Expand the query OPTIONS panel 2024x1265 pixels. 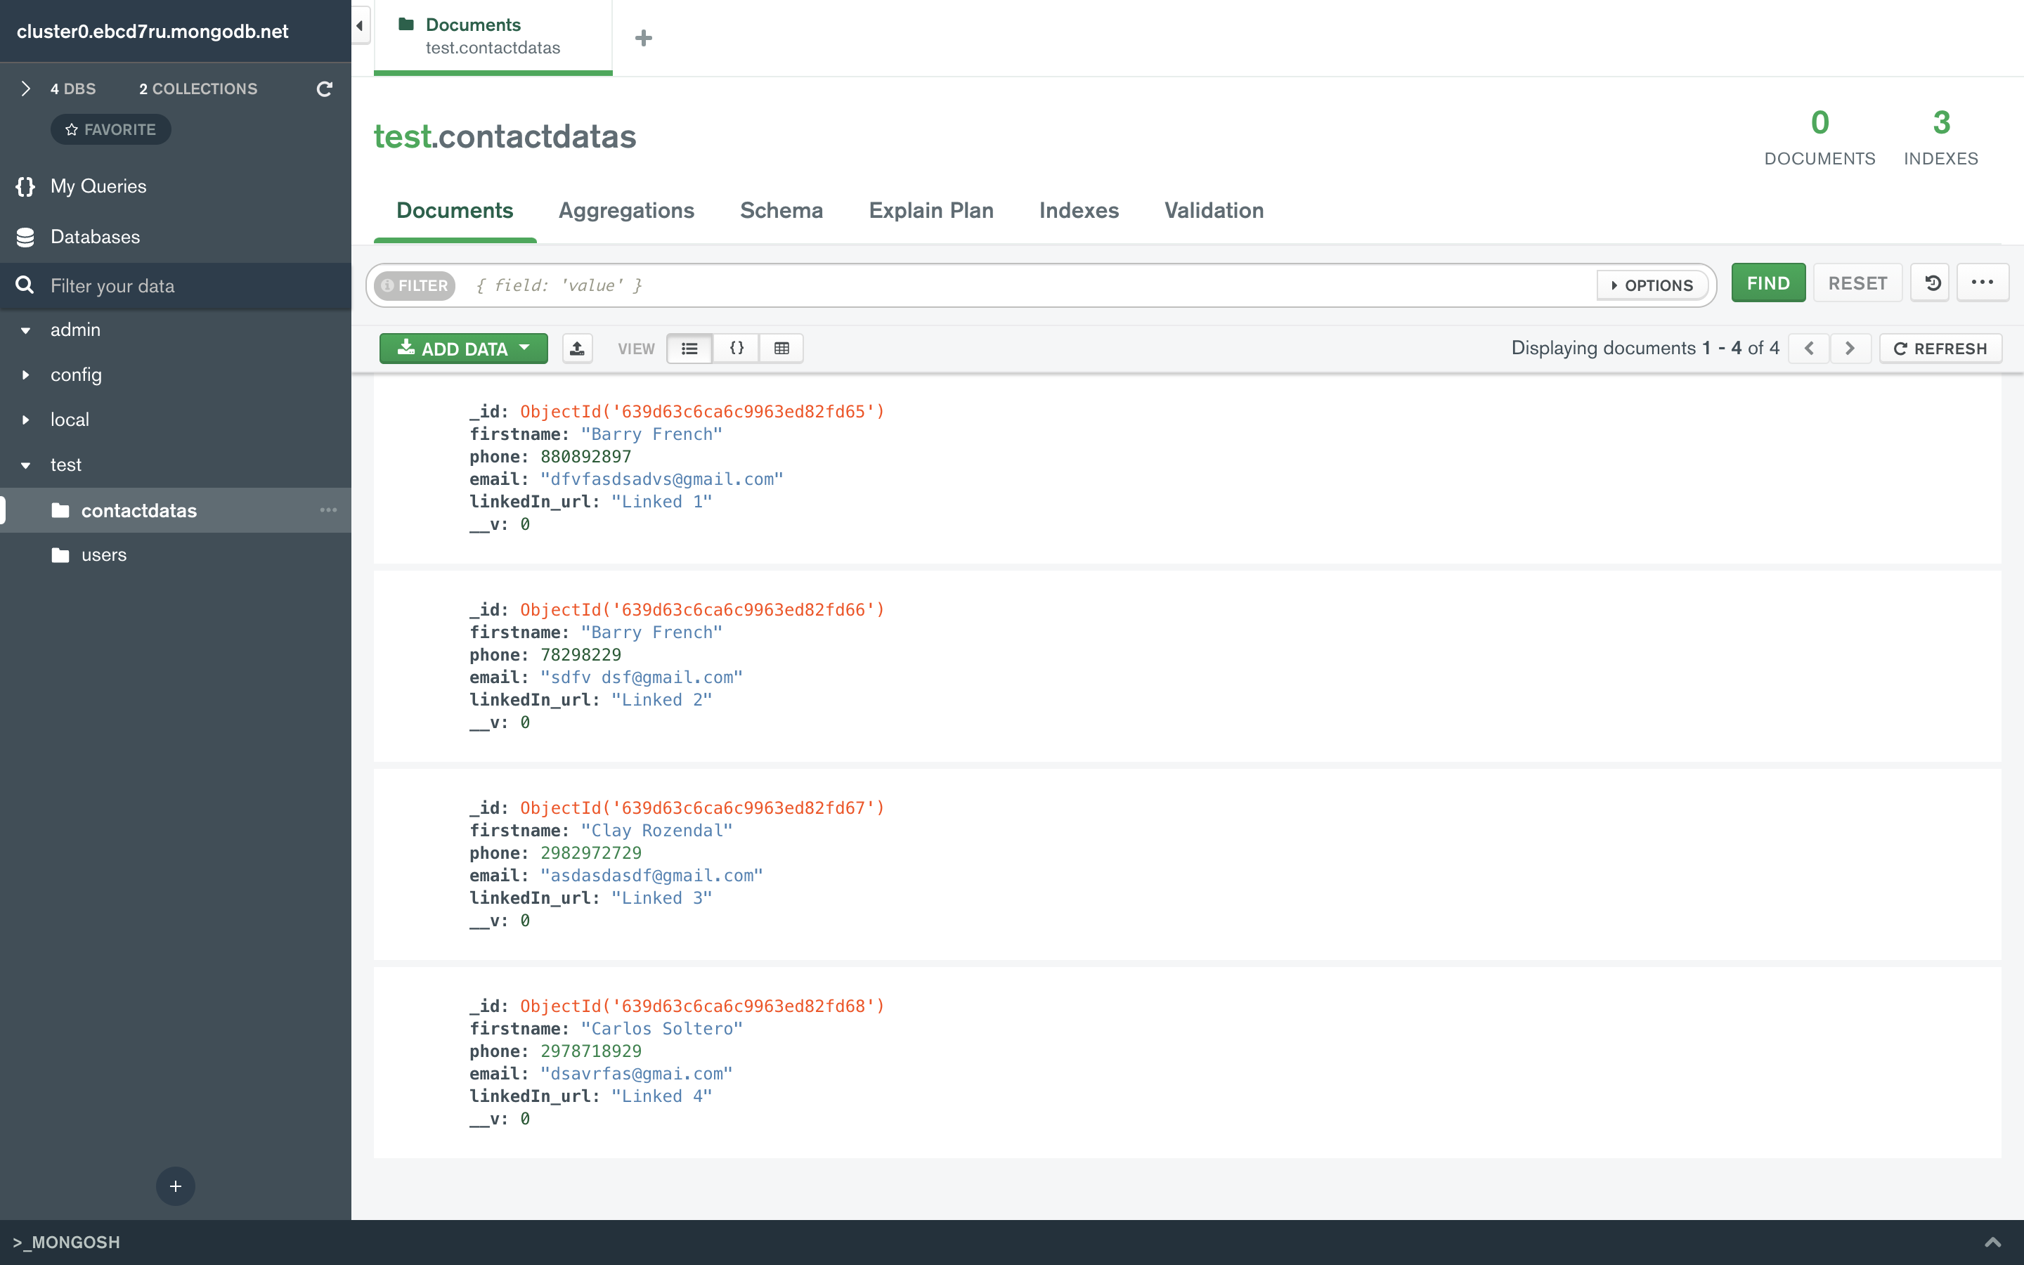(x=1651, y=285)
